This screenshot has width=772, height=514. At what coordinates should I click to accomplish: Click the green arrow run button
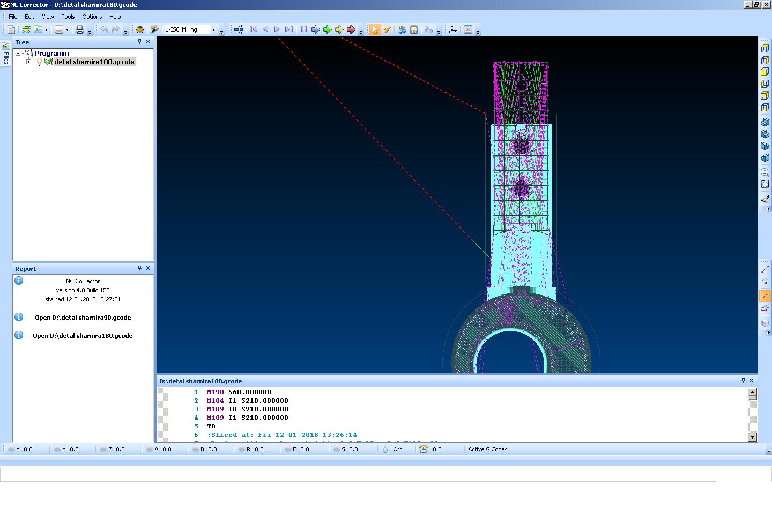pos(327,30)
